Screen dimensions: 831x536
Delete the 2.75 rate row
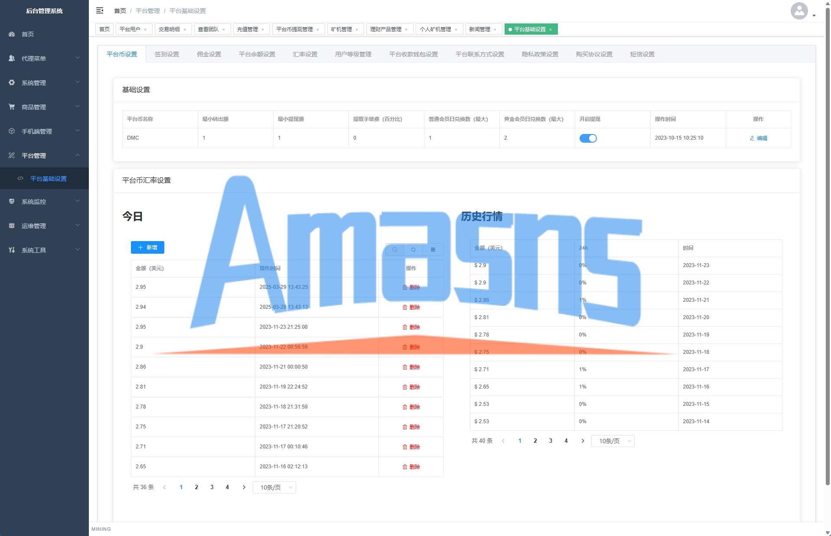tap(411, 427)
